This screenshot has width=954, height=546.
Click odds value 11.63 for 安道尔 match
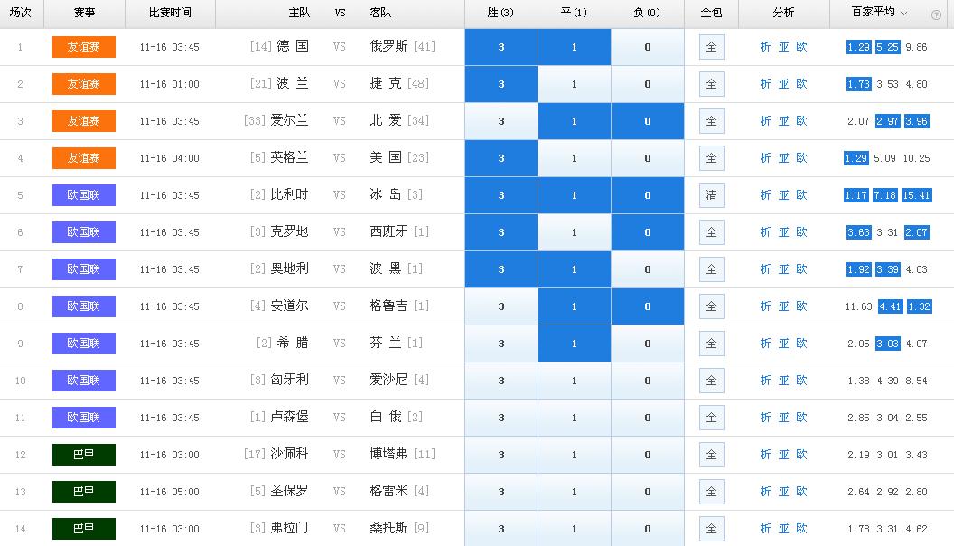pos(858,306)
